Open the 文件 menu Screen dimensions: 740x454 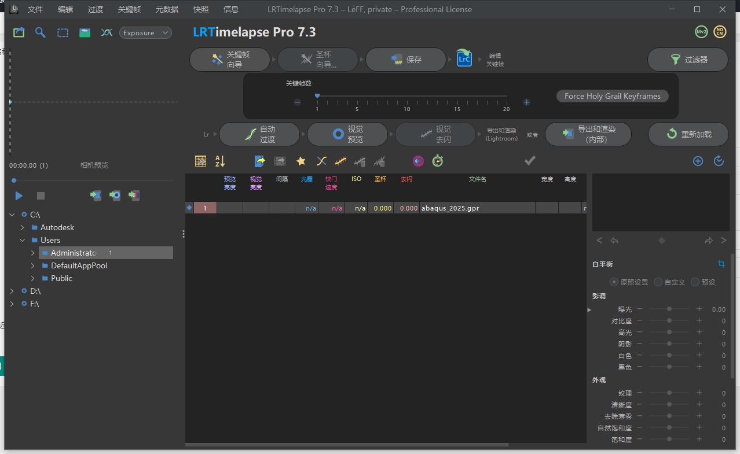pos(35,9)
